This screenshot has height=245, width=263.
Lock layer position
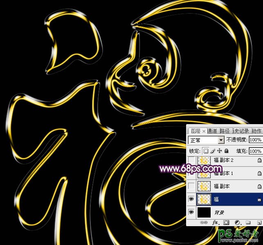(219, 151)
